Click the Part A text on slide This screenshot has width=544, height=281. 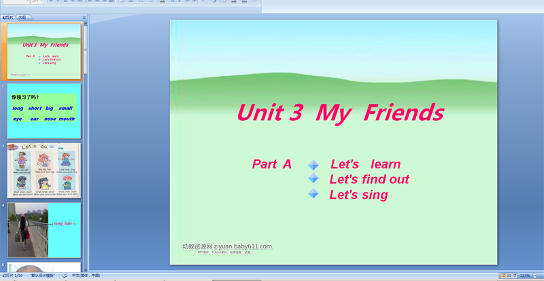point(271,164)
